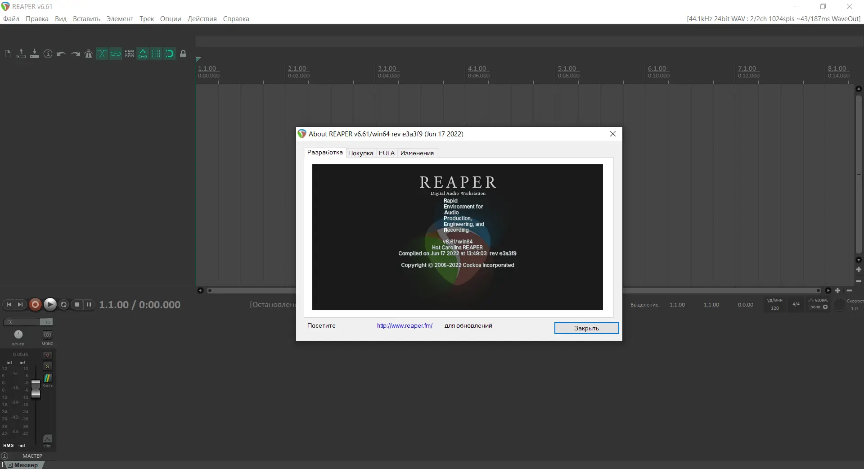Viewport: 864px width, 469px height.
Task: Redo the last action
Action: (75, 54)
